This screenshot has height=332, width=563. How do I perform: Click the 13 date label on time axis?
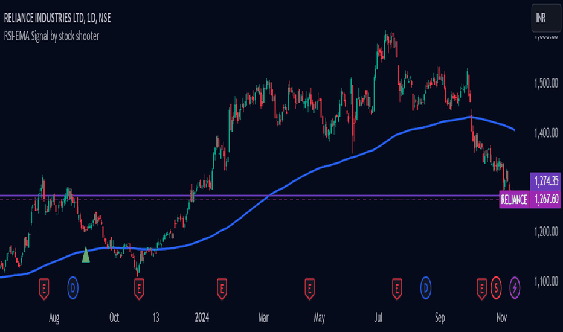coord(156,318)
